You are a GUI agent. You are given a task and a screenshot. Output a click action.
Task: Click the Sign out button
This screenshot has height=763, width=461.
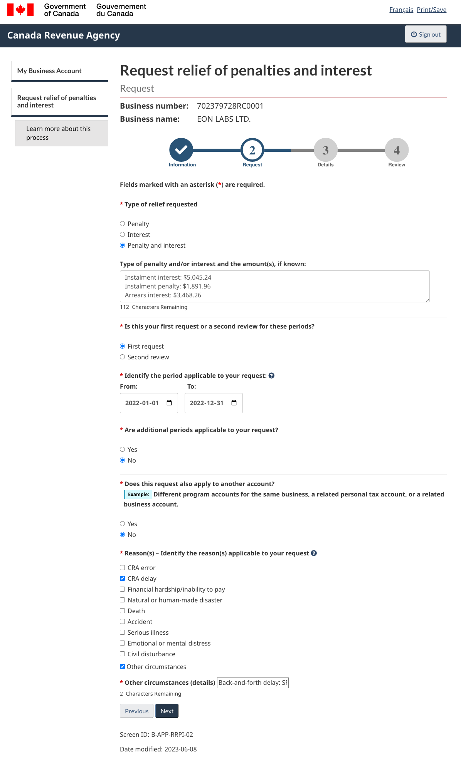426,34
